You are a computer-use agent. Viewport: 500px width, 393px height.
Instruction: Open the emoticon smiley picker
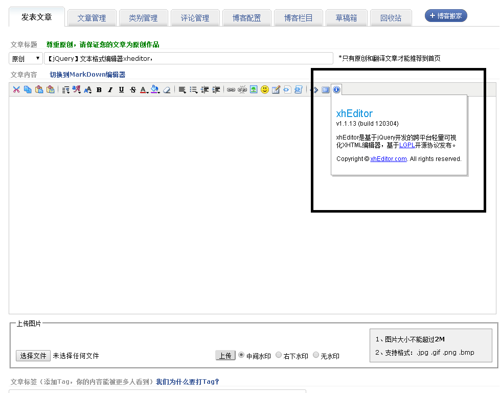click(265, 89)
